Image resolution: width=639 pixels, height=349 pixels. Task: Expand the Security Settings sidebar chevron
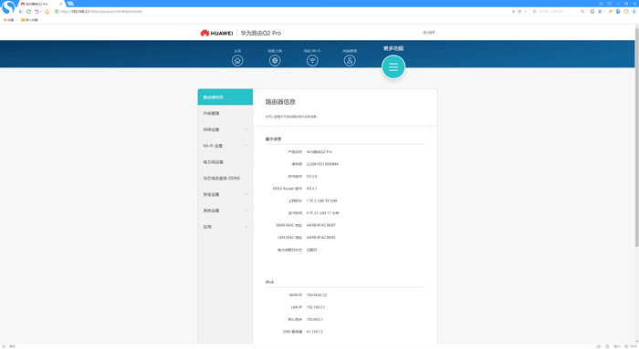click(x=246, y=194)
